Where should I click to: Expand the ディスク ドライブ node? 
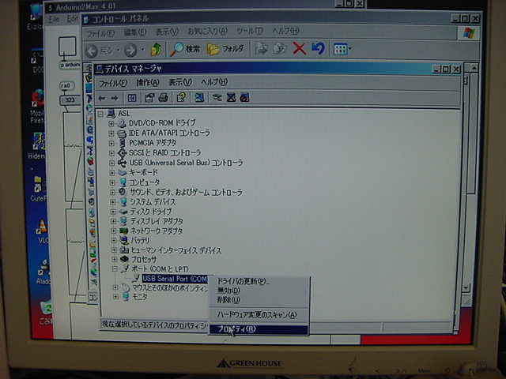[113, 212]
